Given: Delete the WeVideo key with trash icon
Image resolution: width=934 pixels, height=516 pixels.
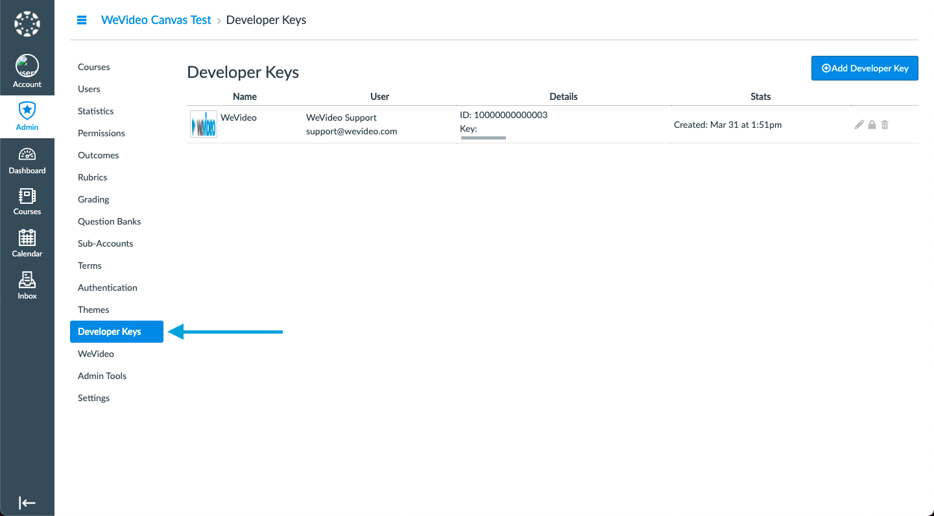Looking at the screenshot, I should [885, 125].
